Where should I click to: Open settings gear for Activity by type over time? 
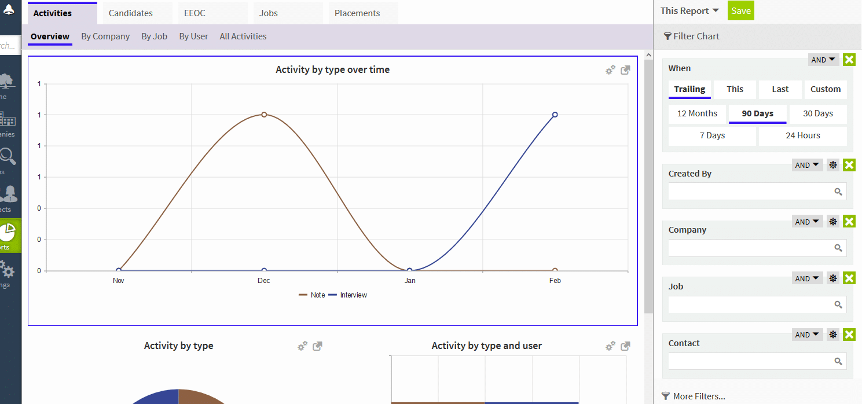[x=610, y=70]
